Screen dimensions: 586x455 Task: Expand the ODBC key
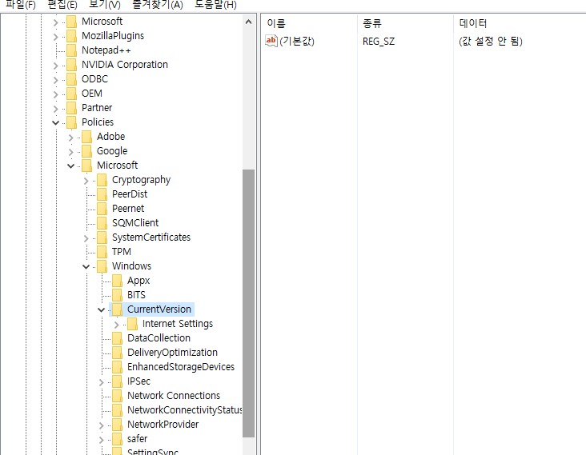coord(56,80)
